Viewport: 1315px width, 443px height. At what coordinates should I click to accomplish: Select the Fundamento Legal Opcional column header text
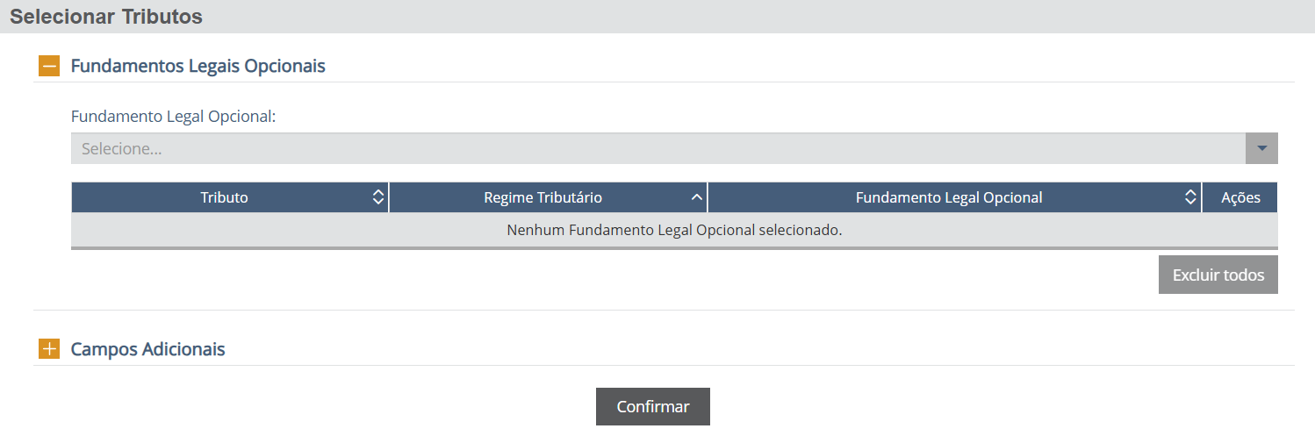(949, 197)
